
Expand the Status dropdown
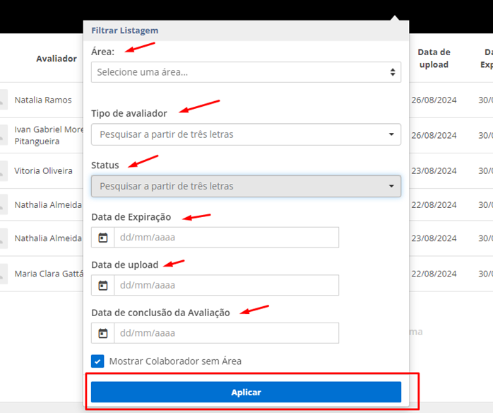pyautogui.click(x=246, y=186)
